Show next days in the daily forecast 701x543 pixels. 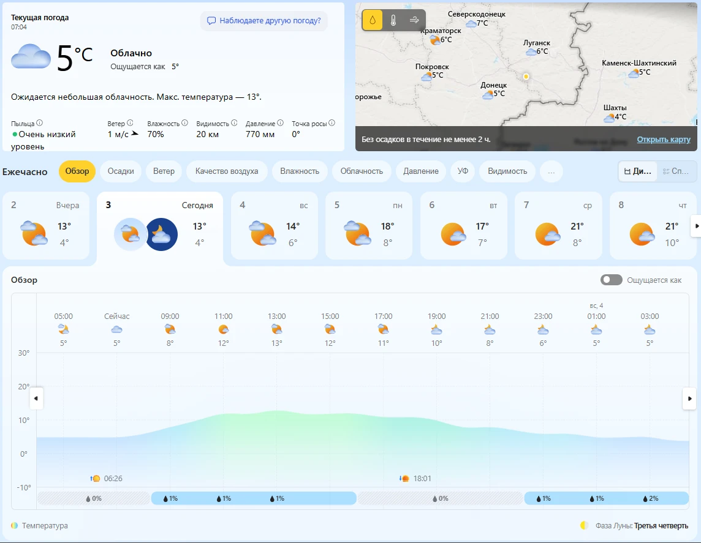(696, 226)
